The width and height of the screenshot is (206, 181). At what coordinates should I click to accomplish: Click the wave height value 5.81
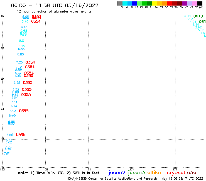click(x=22, y=41)
